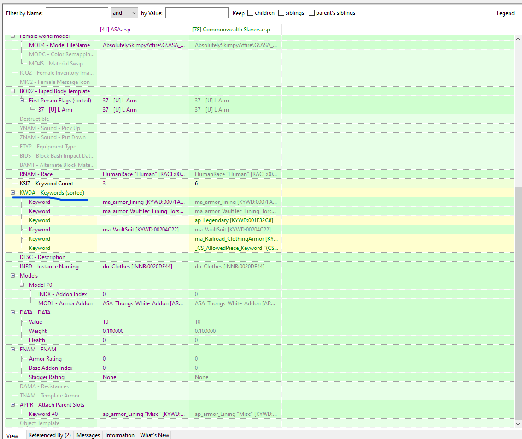Tick the Keep siblings checkbox
The width and height of the screenshot is (522, 439).
pyautogui.click(x=282, y=13)
